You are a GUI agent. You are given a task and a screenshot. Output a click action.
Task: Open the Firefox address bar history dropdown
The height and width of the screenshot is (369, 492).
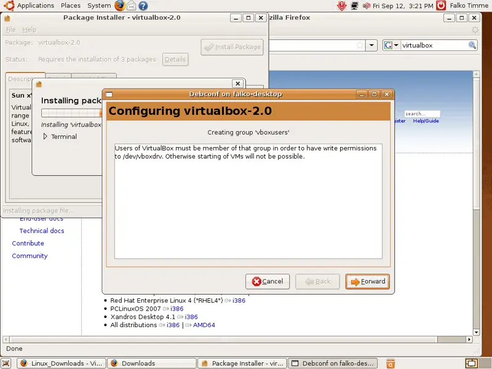(371, 45)
